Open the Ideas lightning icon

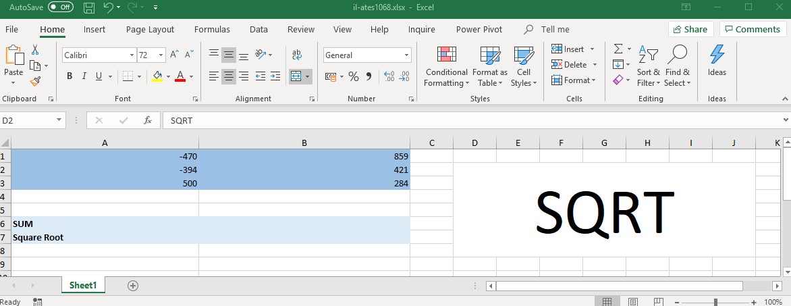(717, 61)
